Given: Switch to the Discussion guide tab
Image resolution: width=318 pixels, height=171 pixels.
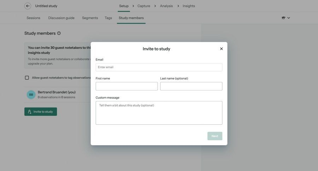Looking at the screenshot, I should pyautogui.click(x=61, y=18).
